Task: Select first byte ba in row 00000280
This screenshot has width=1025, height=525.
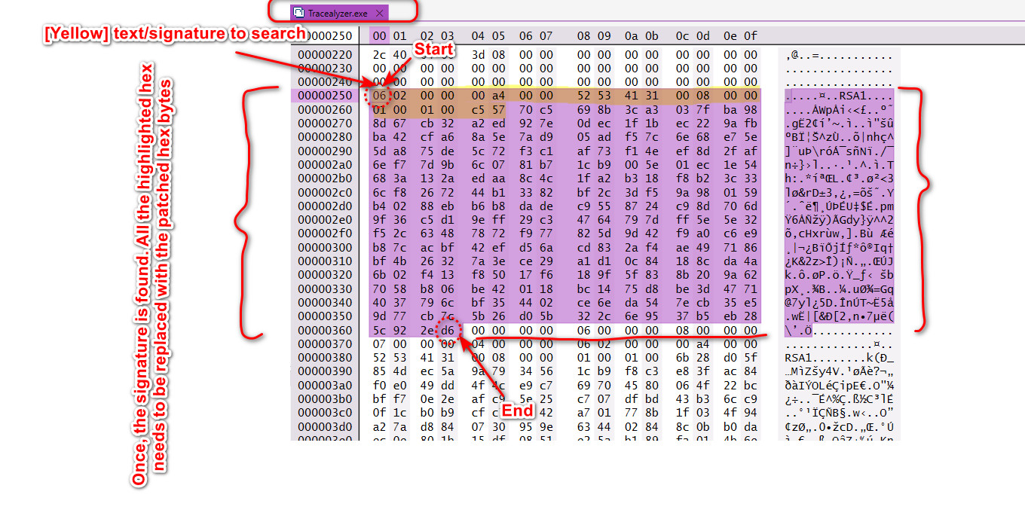Action: (x=379, y=137)
